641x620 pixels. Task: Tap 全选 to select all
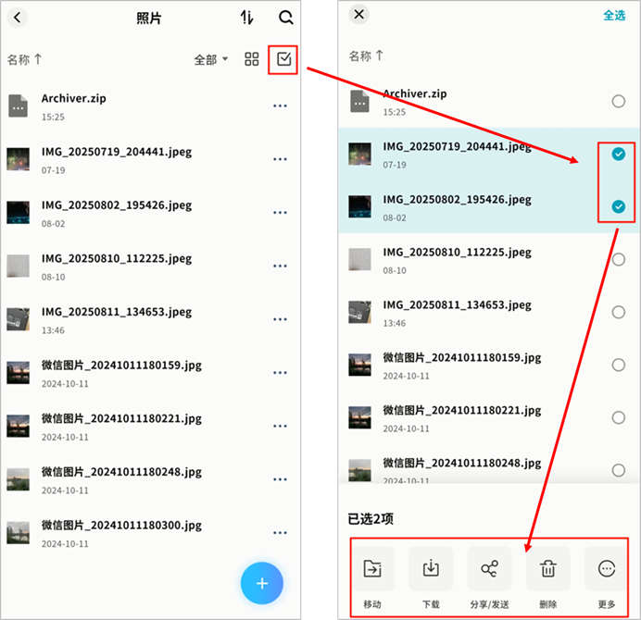(x=614, y=15)
